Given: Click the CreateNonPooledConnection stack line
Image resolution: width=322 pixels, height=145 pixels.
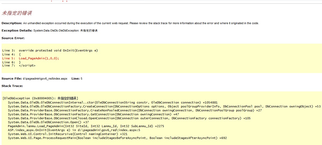Looking at the screenshot, I should coord(135,110).
